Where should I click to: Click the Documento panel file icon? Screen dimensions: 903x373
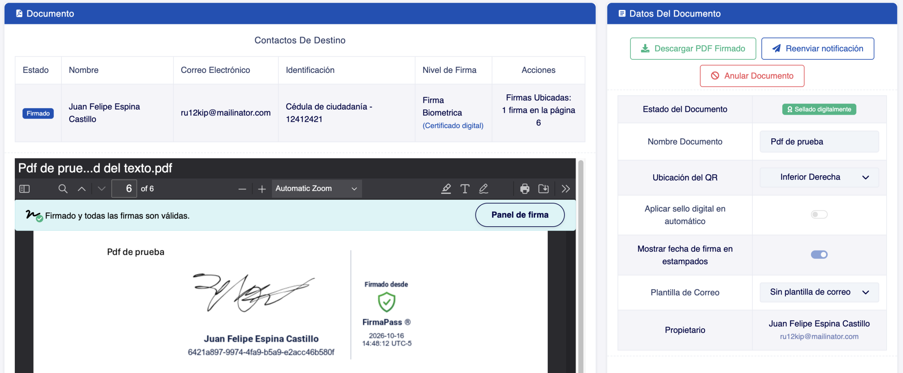tap(19, 13)
